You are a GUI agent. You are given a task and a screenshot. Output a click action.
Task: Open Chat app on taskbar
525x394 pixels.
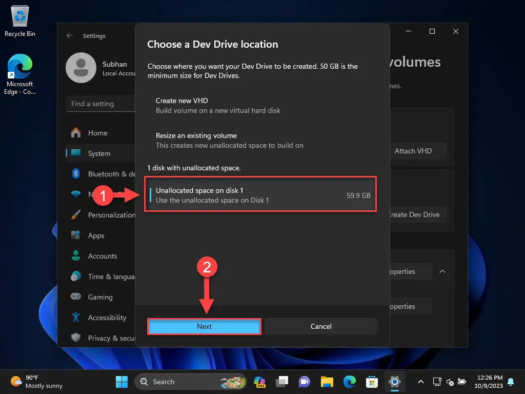pos(305,382)
